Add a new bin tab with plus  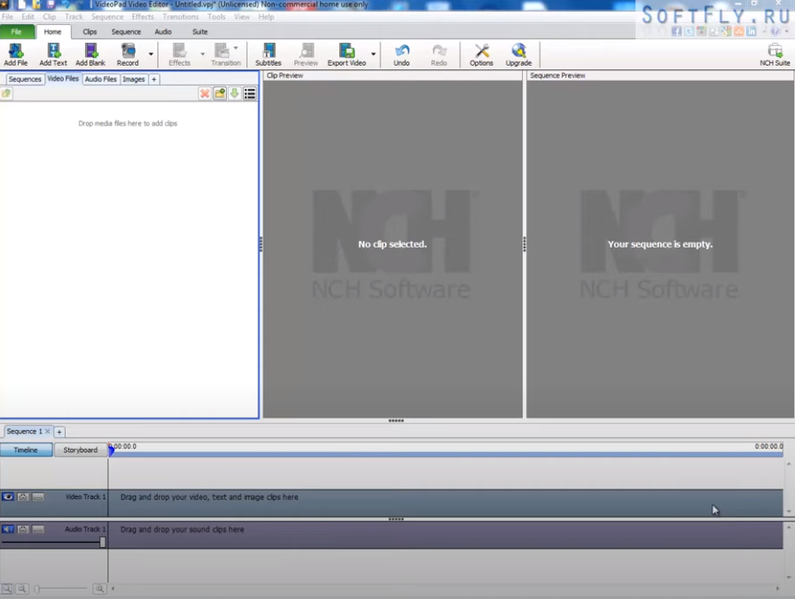click(154, 79)
